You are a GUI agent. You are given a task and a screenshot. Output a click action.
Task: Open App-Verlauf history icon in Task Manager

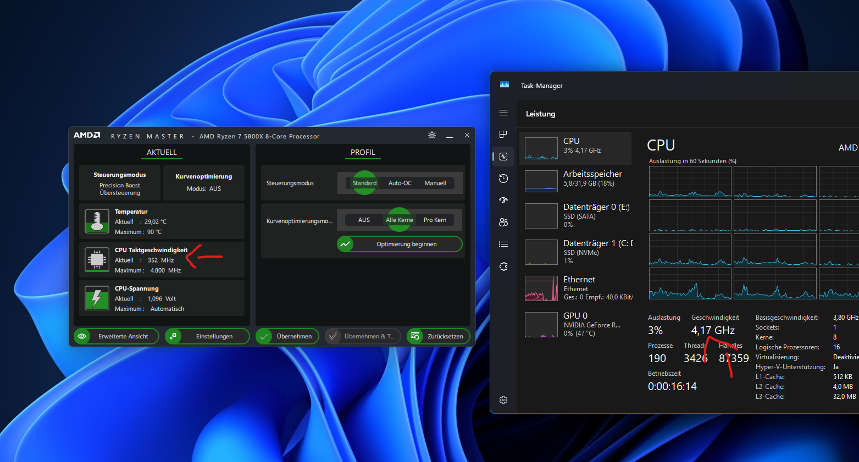pyautogui.click(x=503, y=179)
